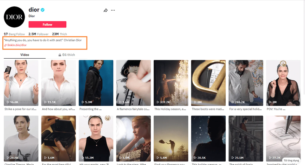This screenshot has height=165, width=305.
Task: Click the lock icon on Đã thích tab
Action: [60, 55]
